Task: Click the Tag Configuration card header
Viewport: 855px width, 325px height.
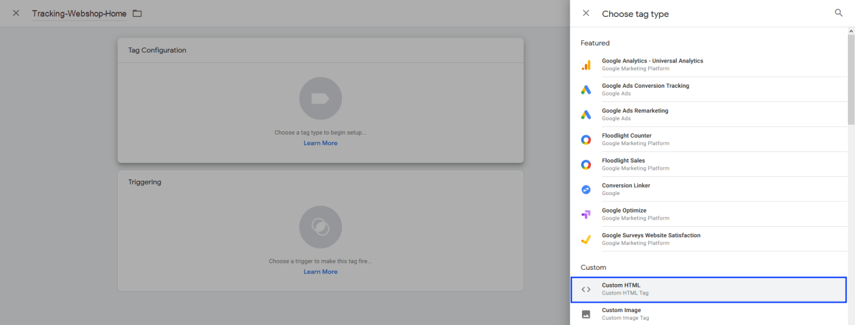Action: click(x=321, y=50)
